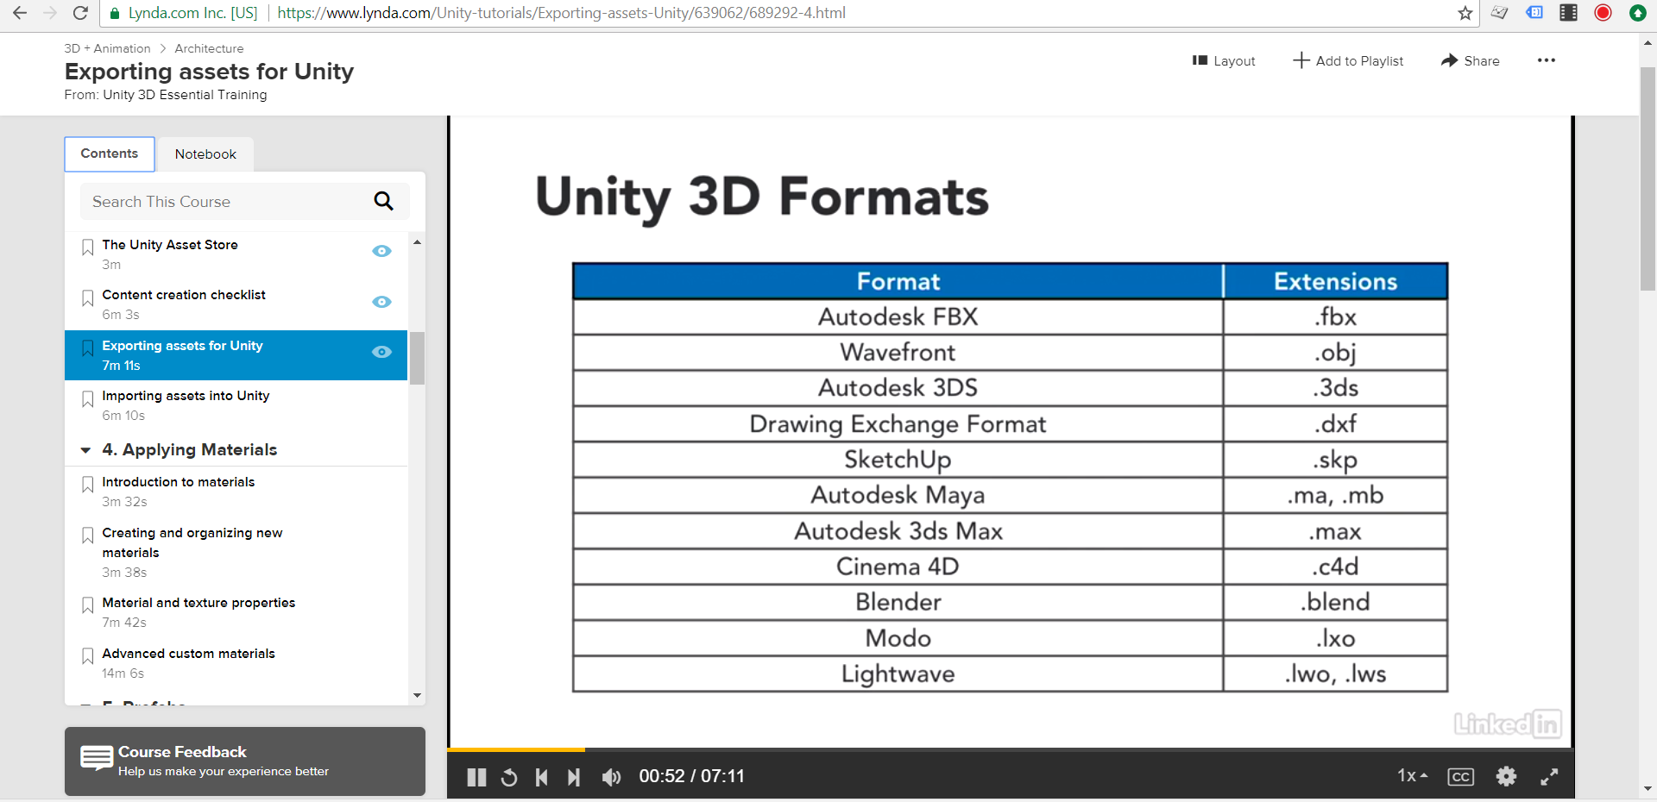Bookmark Content creation checklist lesson
Image resolution: width=1657 pixels, height=802 pixels.
pos(87,298)
